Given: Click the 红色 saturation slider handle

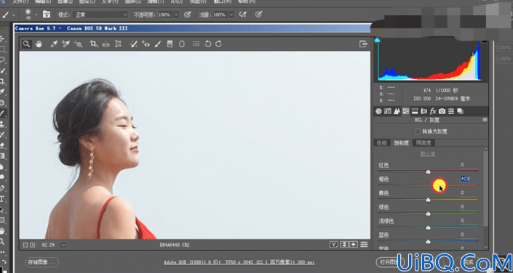Looking at the screenshot, I should [428, 171].
